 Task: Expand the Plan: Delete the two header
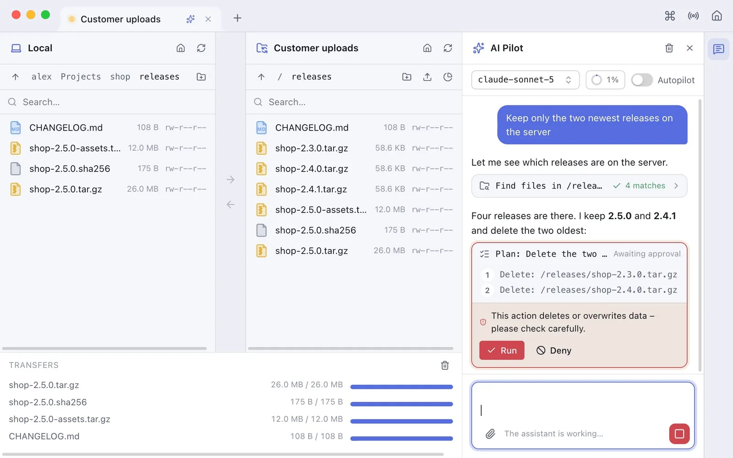click(x=579, y=254)
